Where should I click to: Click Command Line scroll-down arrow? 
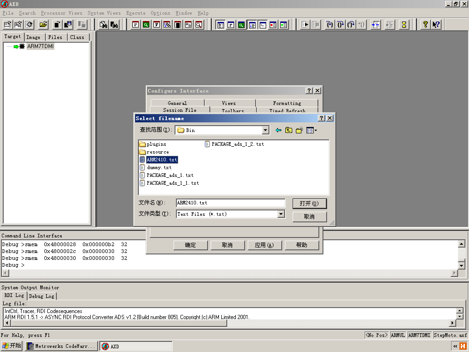pyautogui.click(x=462, y=265)
